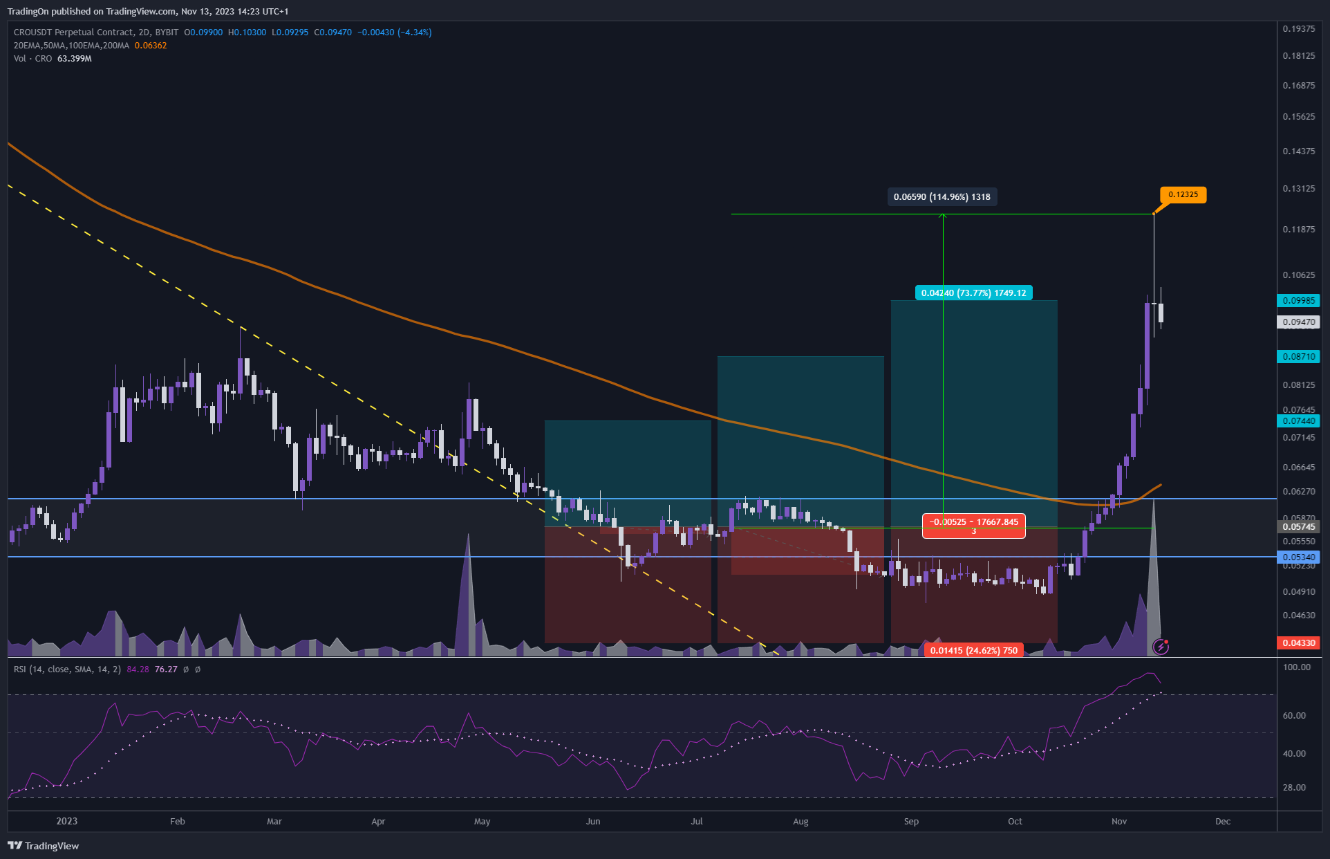Click the Dec label on time axis
Viewport: 1330px width, 859px height.
[1223, 821]
